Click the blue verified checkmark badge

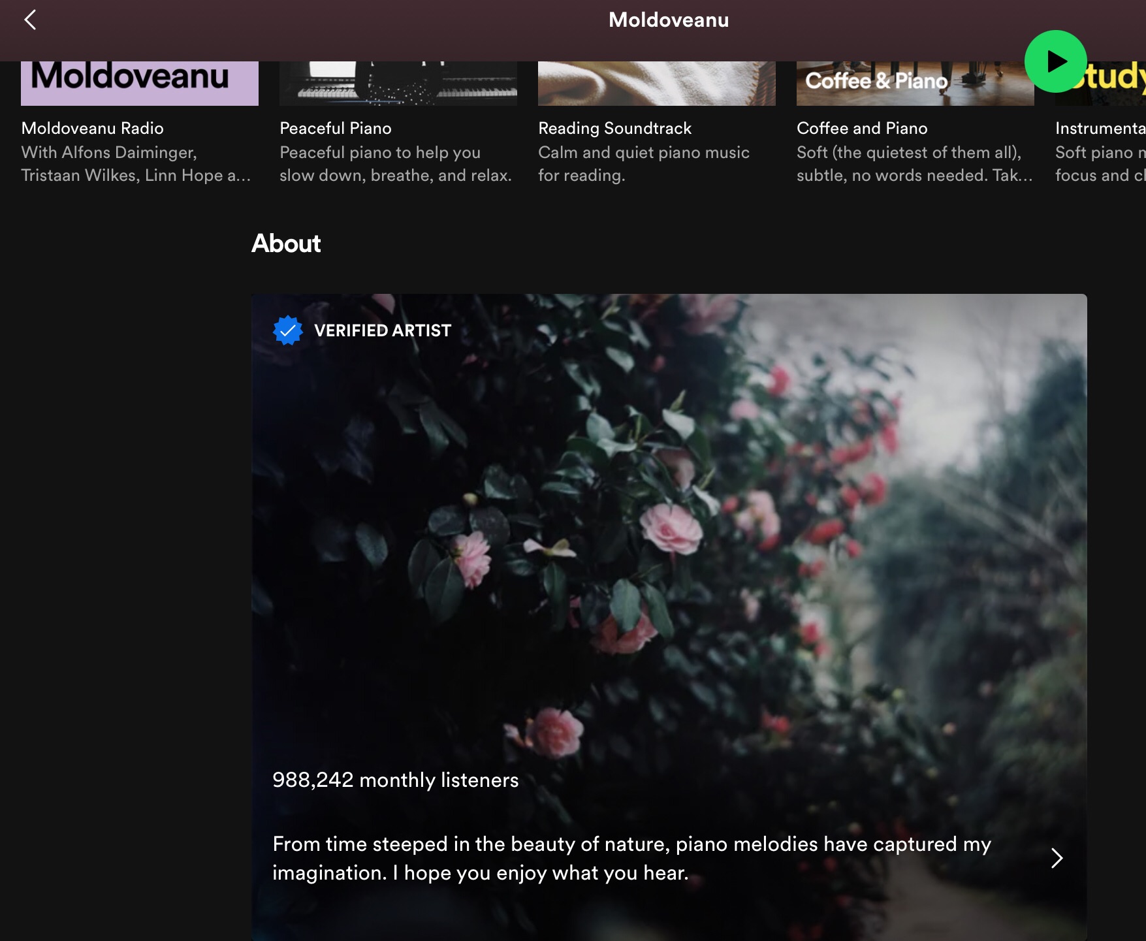coord(287,330)
